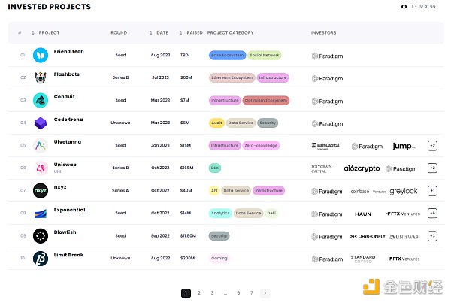The height and width of the screenshot is (303, 451).
Task: Open the Friend.tech project name link
Action: tap(68, 52)
